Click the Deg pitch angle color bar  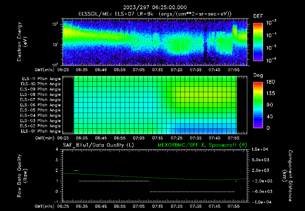click(x=258, y=105)
